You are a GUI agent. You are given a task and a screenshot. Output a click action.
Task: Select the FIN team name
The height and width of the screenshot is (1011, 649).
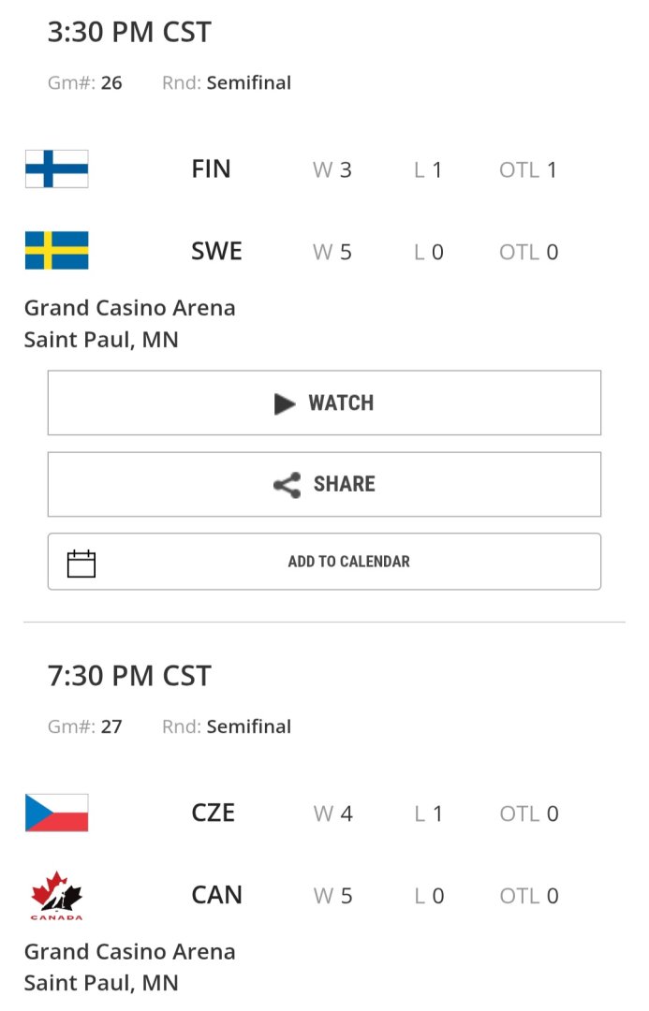tap(211, 169)
